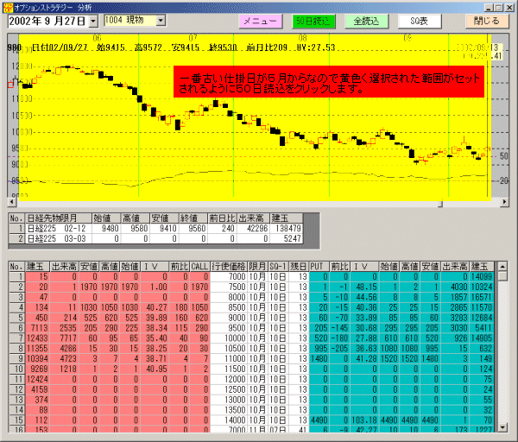Select strike price 14000 cell
This screenshot has height=442, width=518.
click(229, 420)
